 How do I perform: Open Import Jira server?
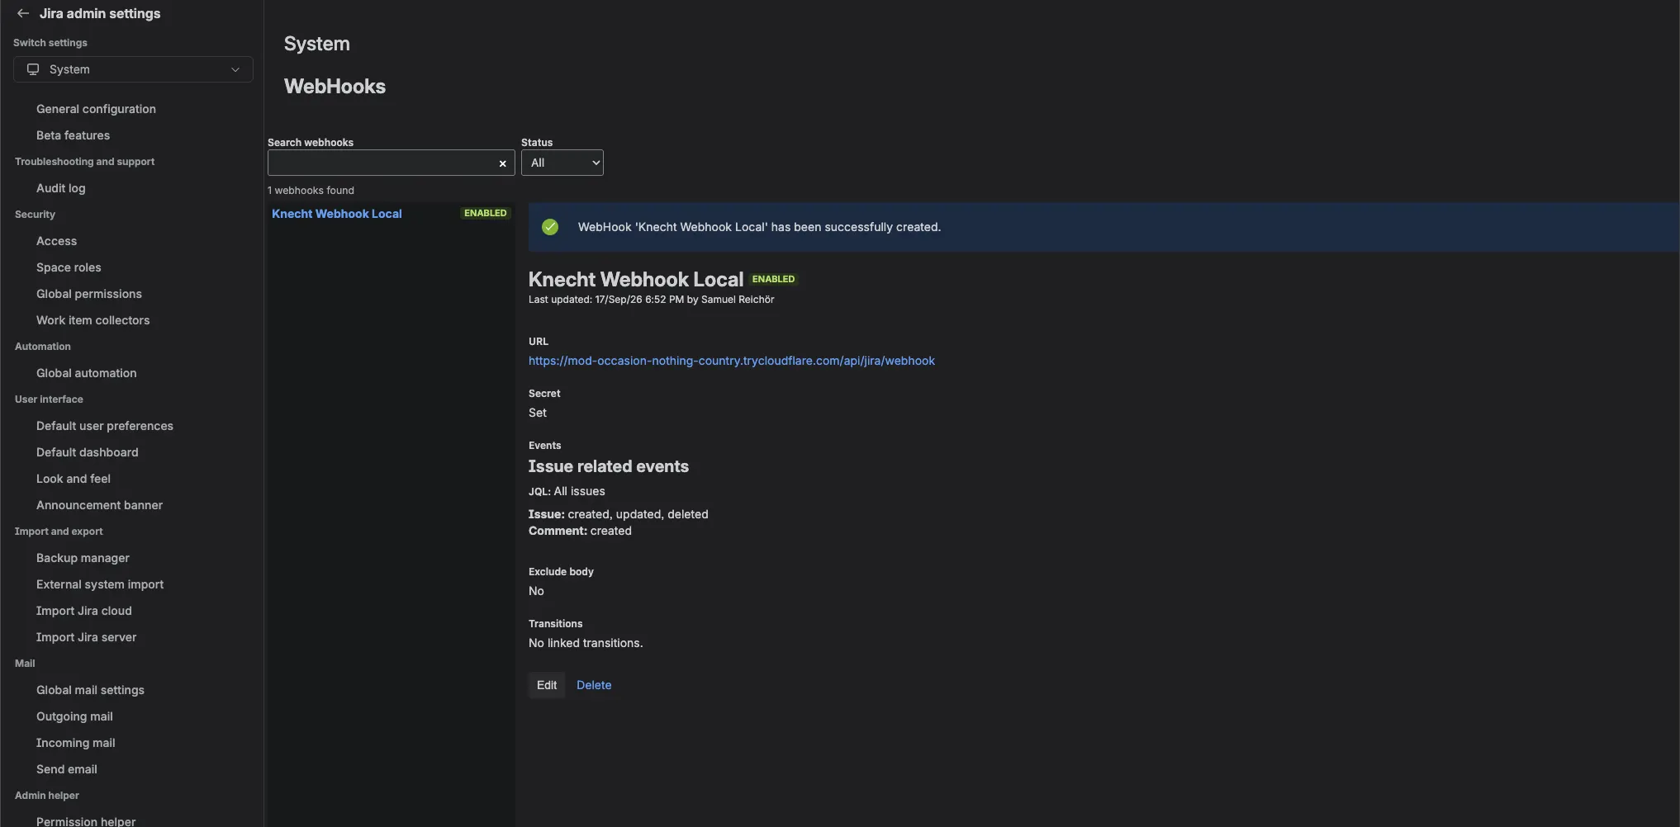[x=86, y=637]
